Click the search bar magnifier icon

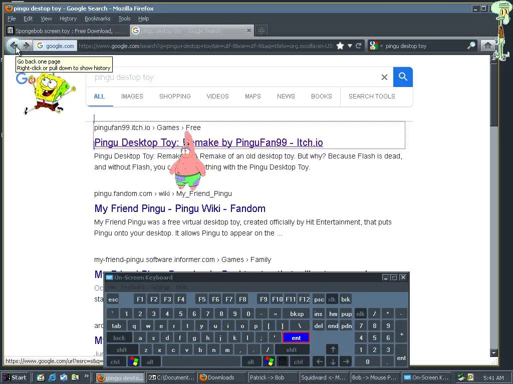471,45
